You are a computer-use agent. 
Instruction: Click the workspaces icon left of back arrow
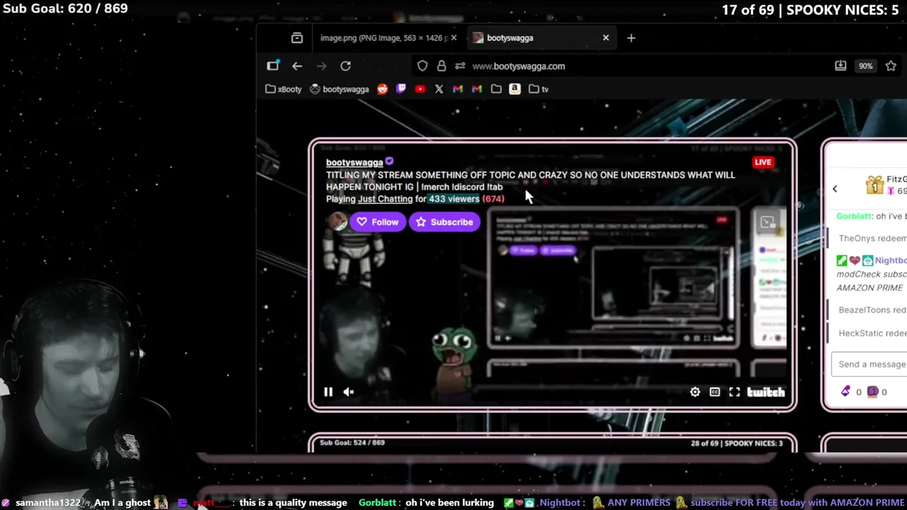pos(273,66)
